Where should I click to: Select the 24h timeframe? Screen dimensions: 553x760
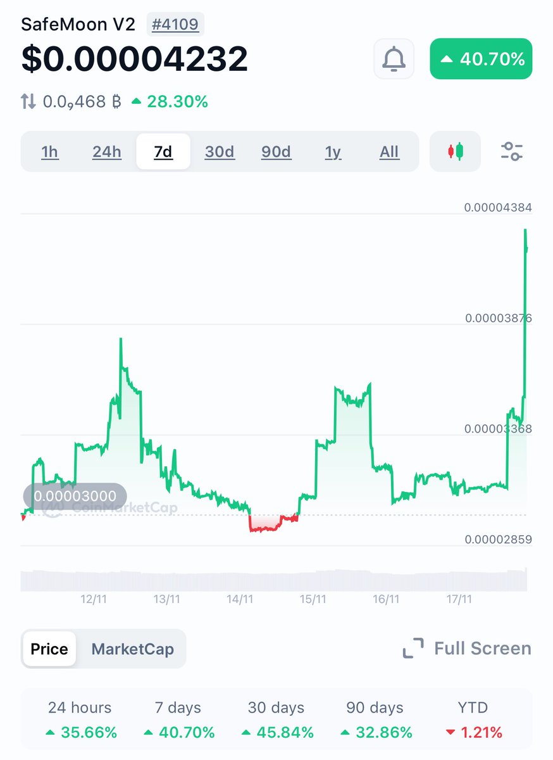click(x=107, y=152)
